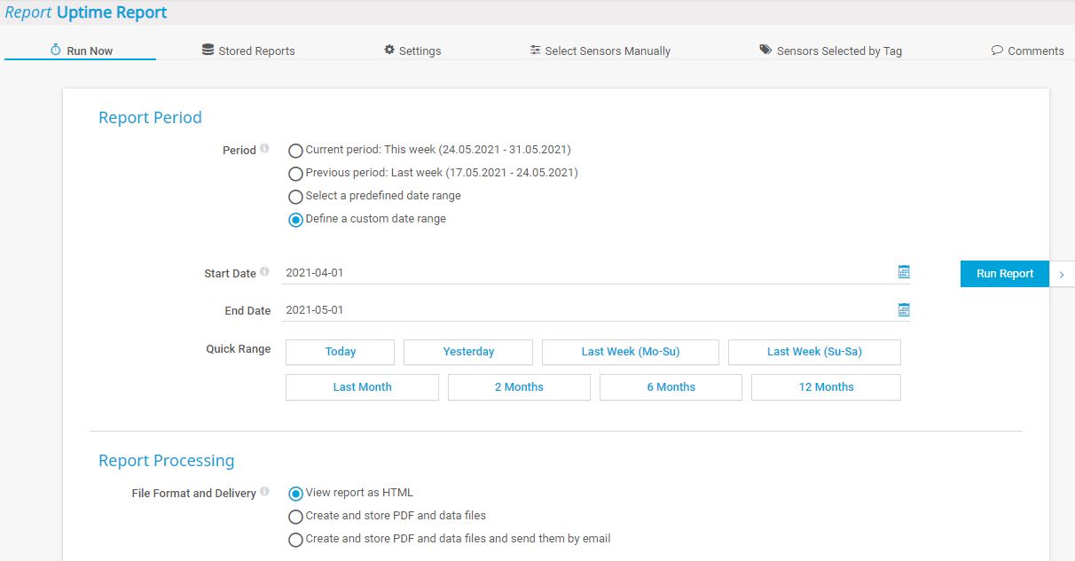1075x561 pixels.
Task: Click the info icon next to Start Date
Action: click(266, 269)
